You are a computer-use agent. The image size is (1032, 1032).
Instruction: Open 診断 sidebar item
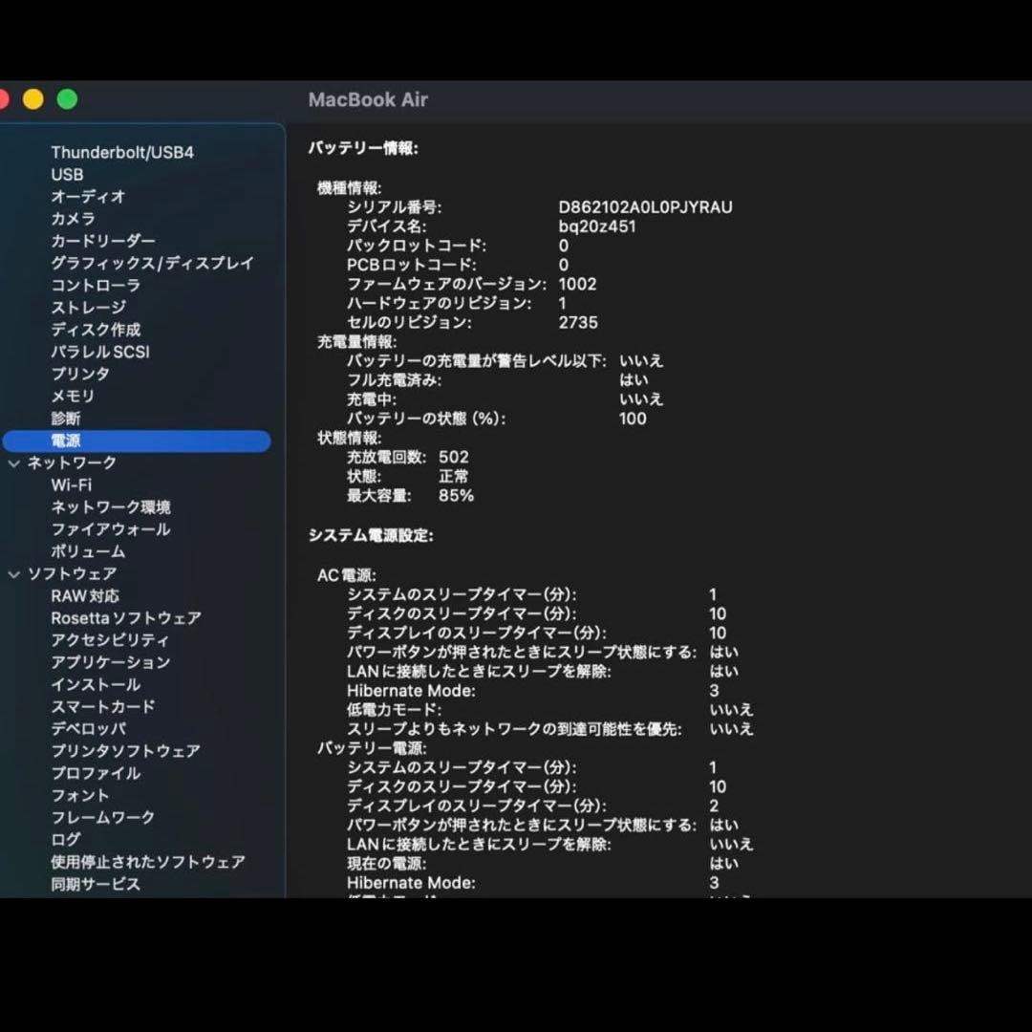[x=66, y=419]
